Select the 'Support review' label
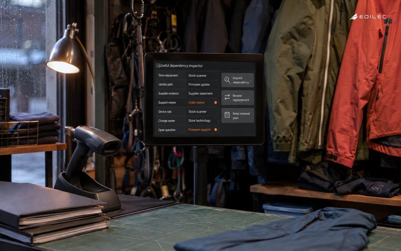The height and width of the screenshot is (251, 401). [x=167, y=102]
